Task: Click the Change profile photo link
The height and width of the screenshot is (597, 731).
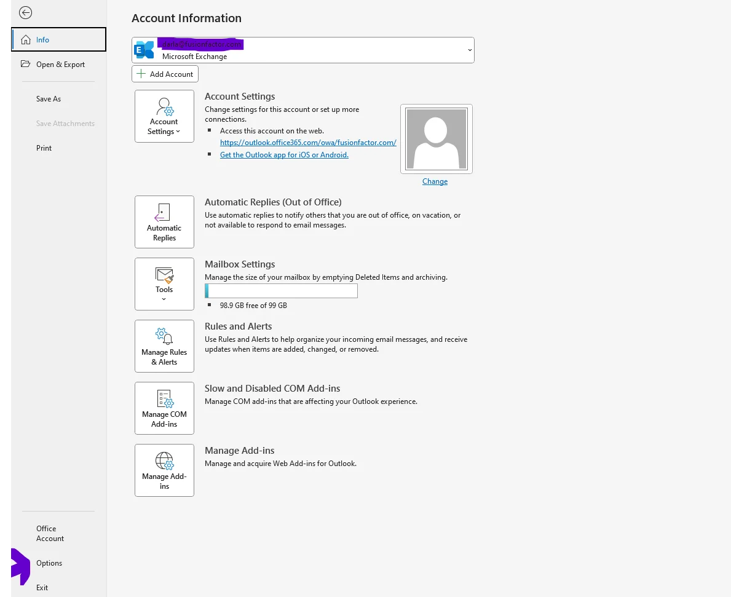Action: click(x=435, y=181)
